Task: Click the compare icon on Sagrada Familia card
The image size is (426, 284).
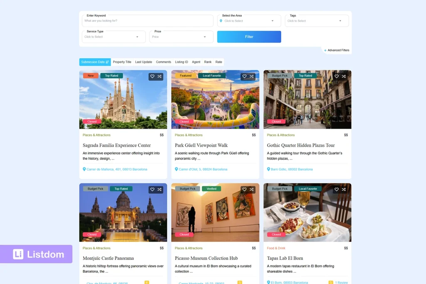Action: pos(159,77)
